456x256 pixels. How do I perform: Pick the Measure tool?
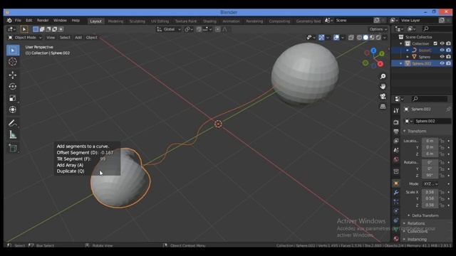13,134
